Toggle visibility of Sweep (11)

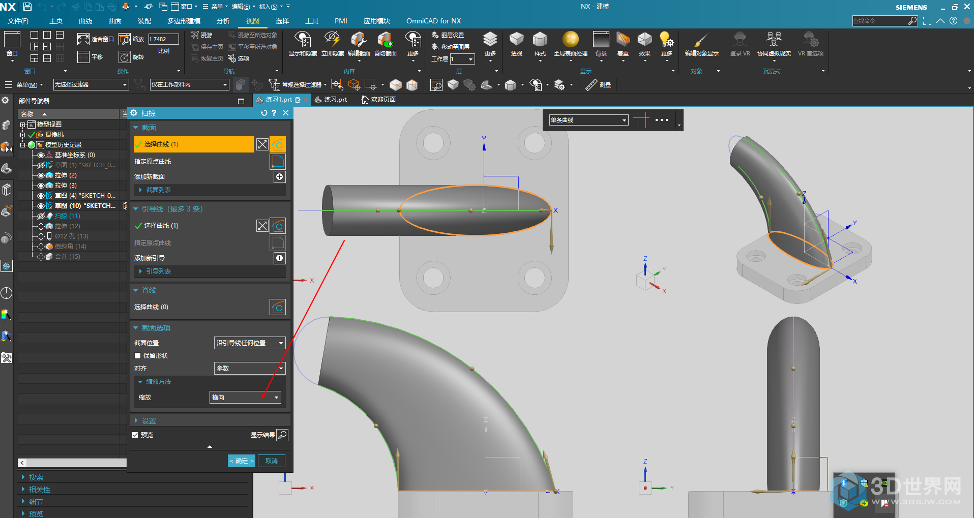click(x=41, y=216)
